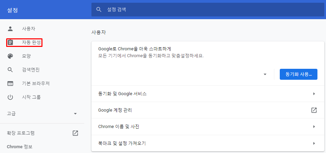Click the magnifier icon beside 검색엔진
326x153 pixels.
tap(10, 70)
